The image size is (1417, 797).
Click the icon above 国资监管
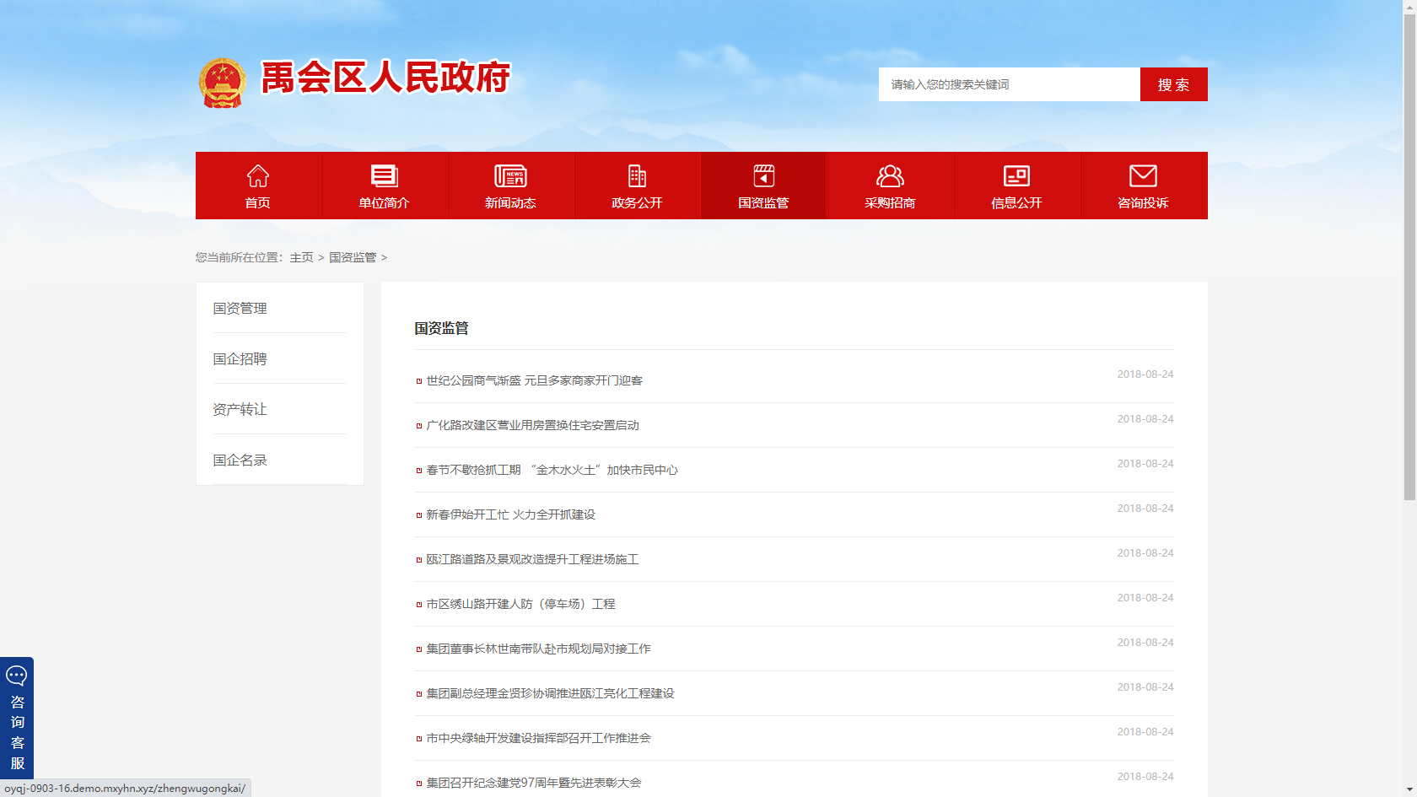(763, 175)
